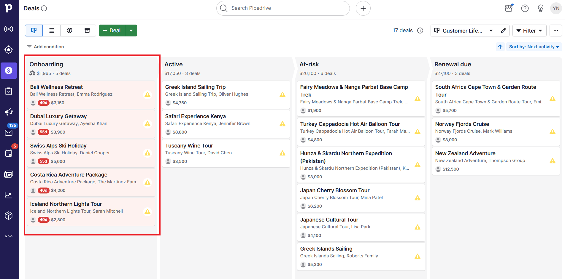Open Costa Rica Adventure Package deal
This screenshot has height=279, width=565.
[x=91, y=182]
